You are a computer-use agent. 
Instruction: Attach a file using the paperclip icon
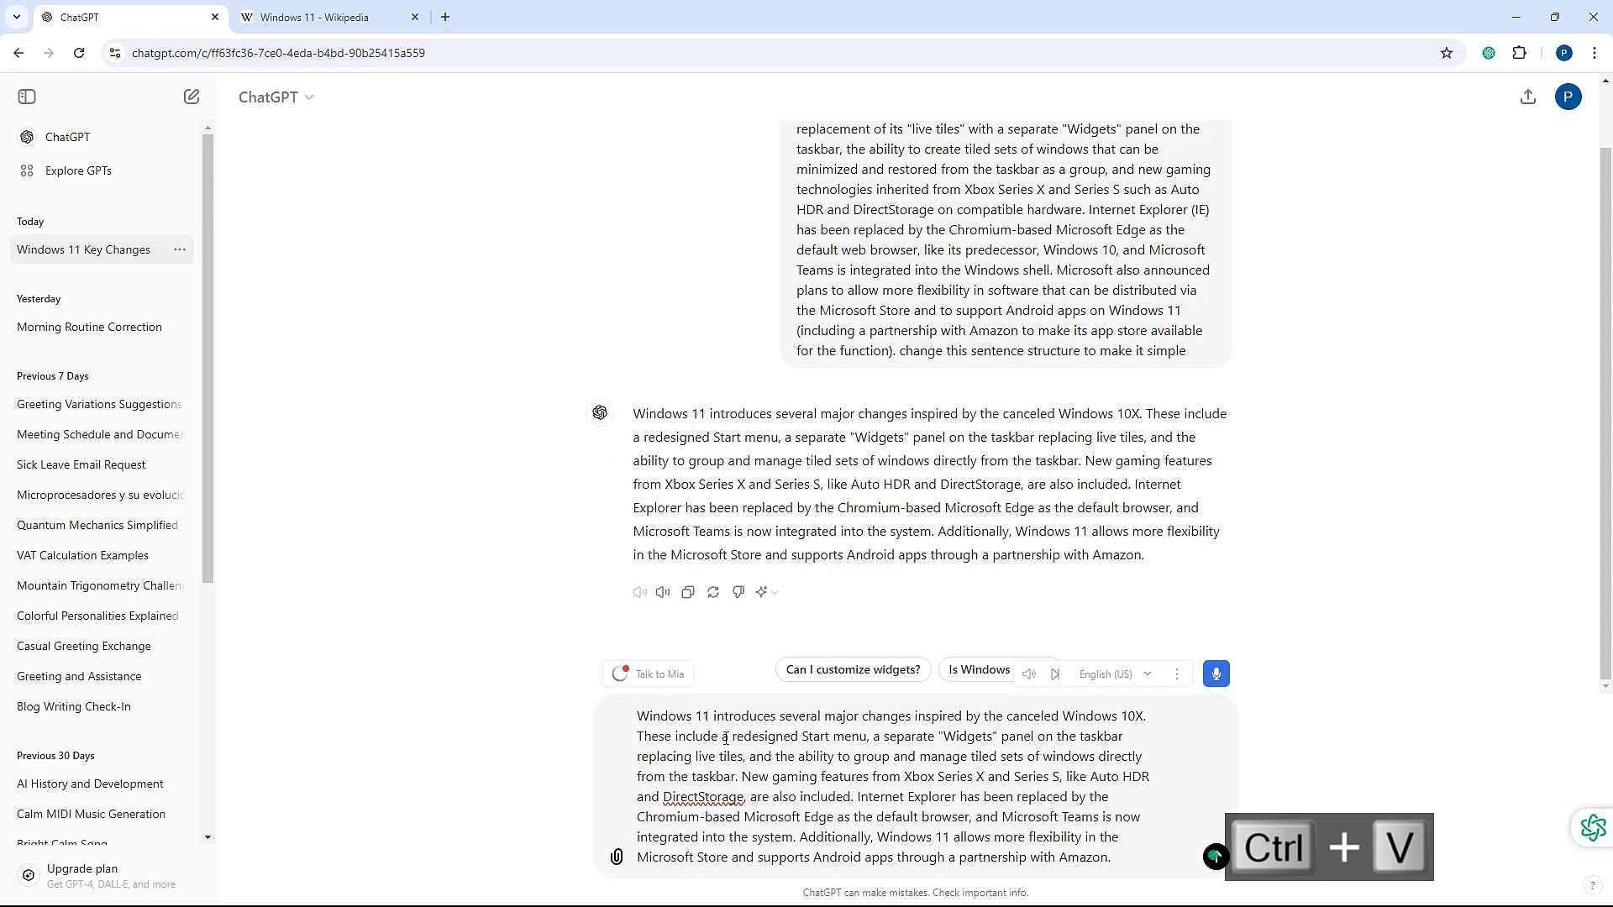point(616,857)
